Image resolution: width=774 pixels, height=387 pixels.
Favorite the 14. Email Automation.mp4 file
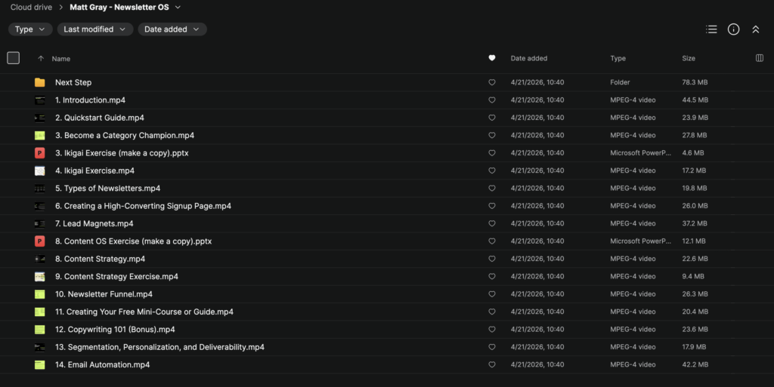[492, 365]
